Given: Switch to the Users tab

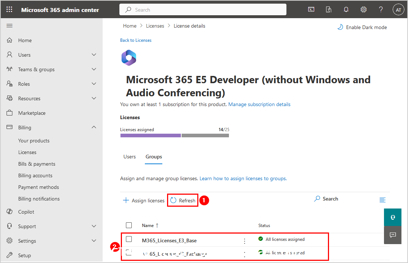Looking at the screenshot, I should 130,157.
